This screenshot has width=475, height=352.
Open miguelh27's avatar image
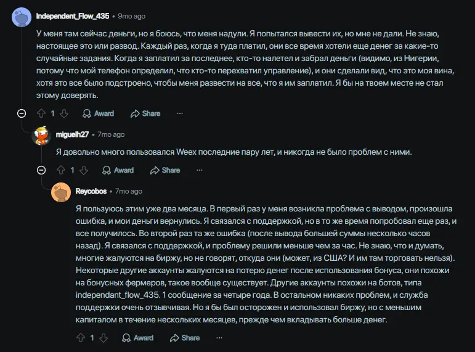tap(41, 135)
